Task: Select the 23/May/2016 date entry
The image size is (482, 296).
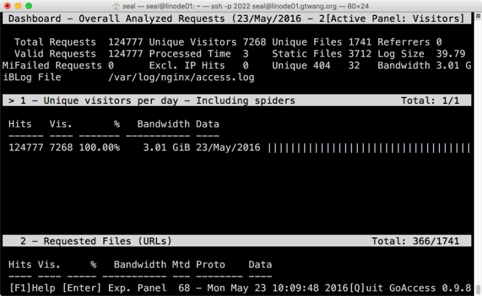Action: click(x=228, y=148)
